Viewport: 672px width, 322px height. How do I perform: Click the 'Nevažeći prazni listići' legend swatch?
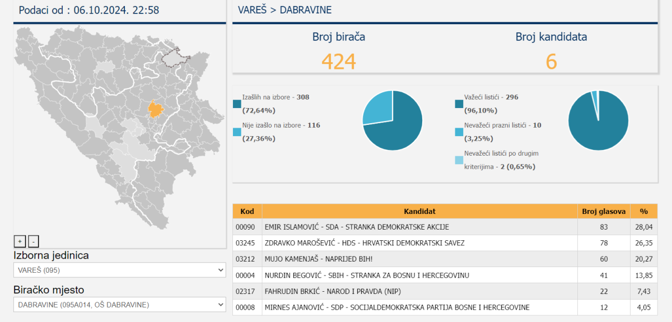pyautogui.click(x=459, y=132)
